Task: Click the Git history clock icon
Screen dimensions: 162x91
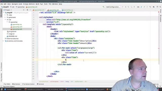Action: 147,7
